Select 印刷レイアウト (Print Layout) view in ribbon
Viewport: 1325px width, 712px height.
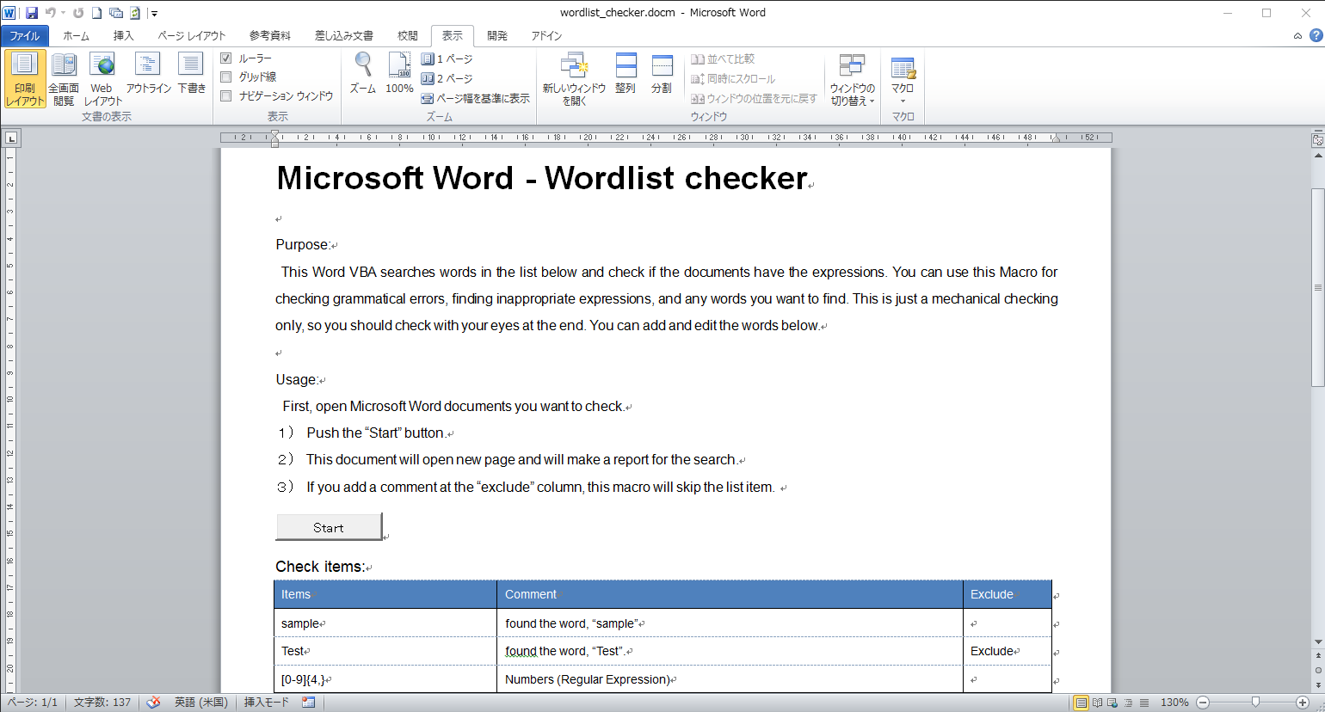pos(25,78)
